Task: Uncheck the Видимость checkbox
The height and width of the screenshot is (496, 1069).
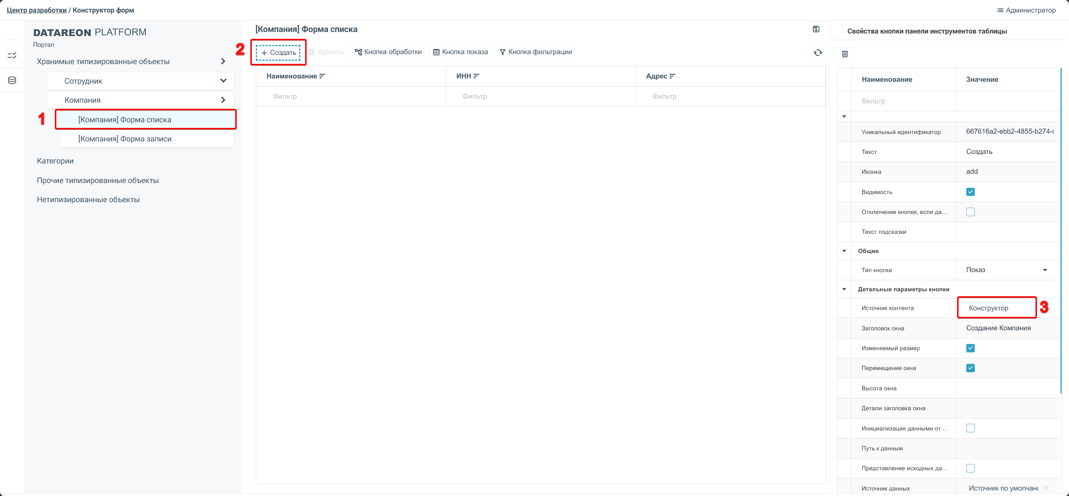Action: [970, 192]
